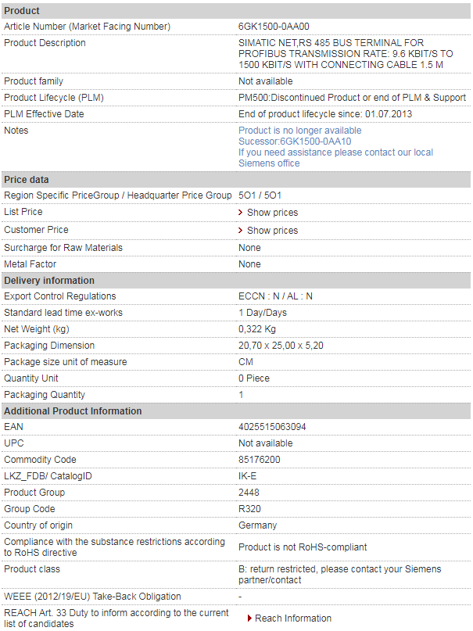
Task: Click the Commodity Code value 85176200
Action: point(260,460)
